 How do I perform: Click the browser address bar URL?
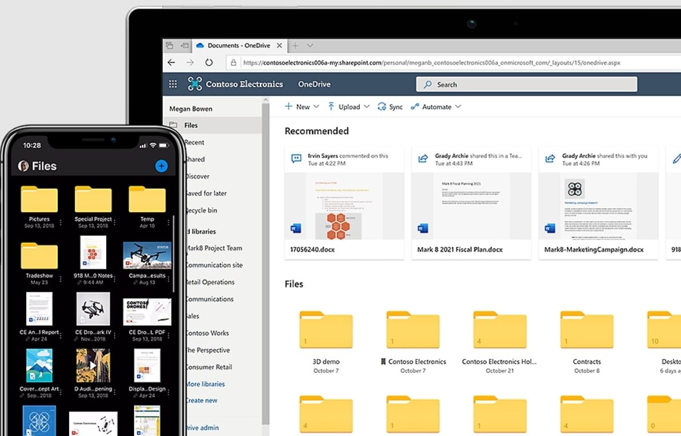[432, 62]
